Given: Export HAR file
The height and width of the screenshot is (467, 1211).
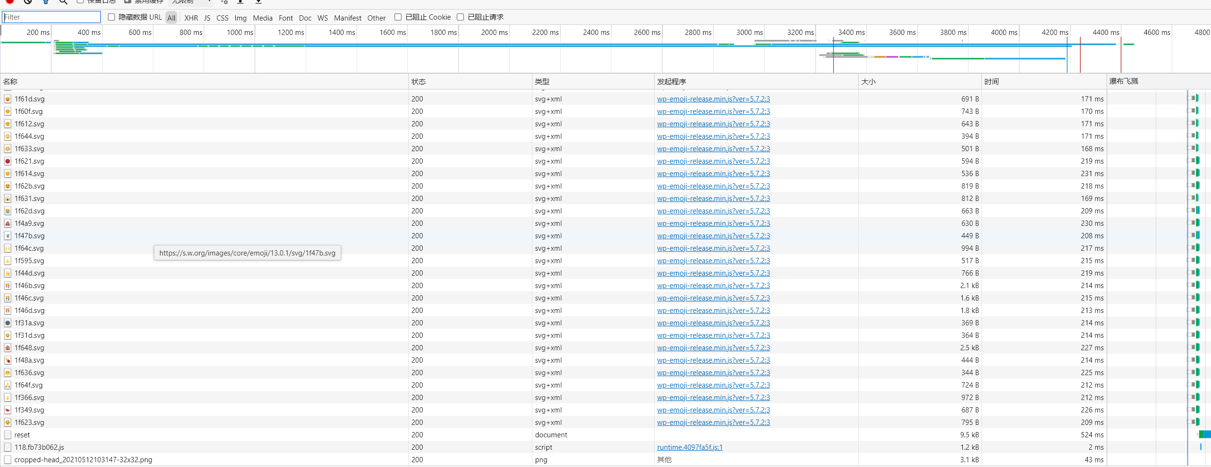Looking at the screenshot, I should coord(258,2).
